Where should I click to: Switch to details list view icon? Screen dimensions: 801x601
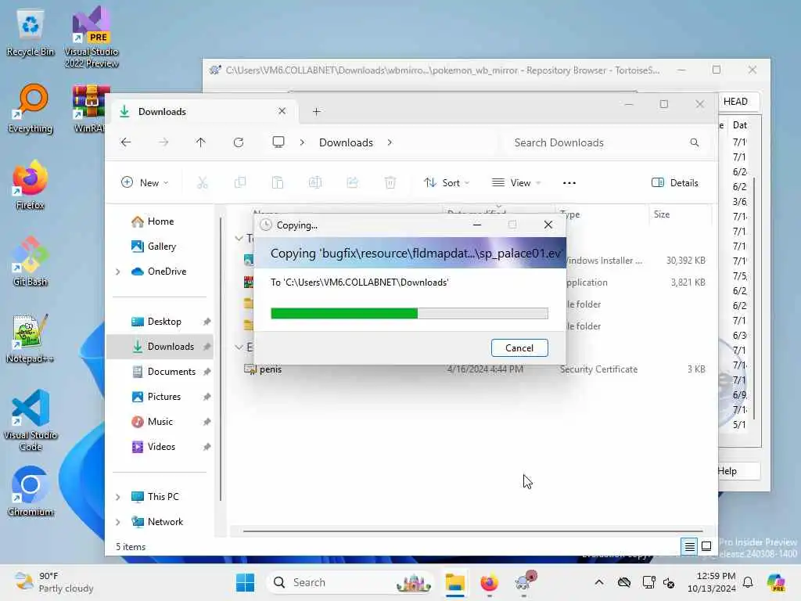689,547
